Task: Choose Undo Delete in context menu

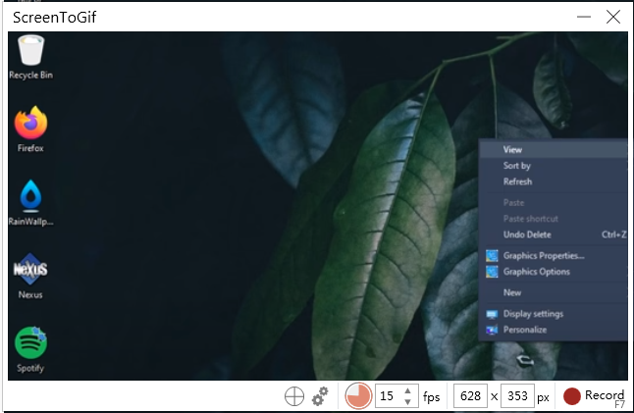Action: 554,234
